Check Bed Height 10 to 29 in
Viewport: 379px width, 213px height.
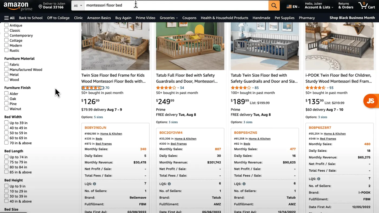coord(6,191)
